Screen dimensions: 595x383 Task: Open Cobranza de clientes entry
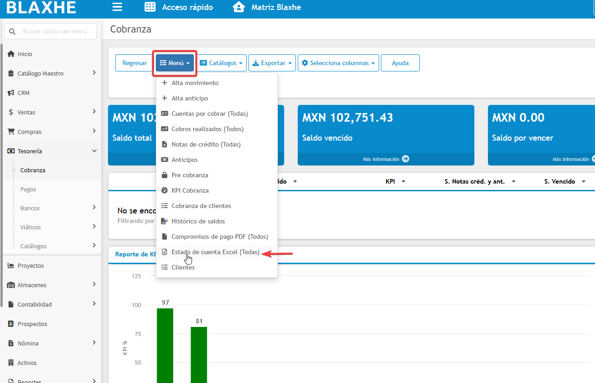click(216, 206)
